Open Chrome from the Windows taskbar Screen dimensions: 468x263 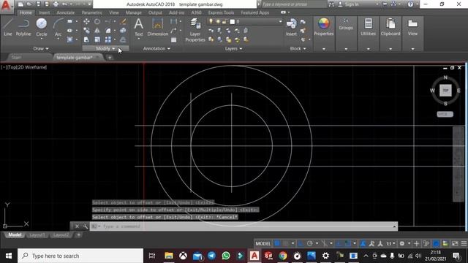point(283,256)
